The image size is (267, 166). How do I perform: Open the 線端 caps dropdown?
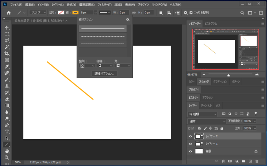pos(104,66)
